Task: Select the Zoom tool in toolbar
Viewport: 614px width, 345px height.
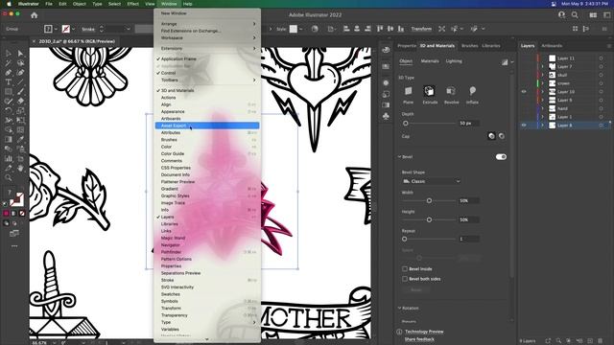Action: point(9,178)
